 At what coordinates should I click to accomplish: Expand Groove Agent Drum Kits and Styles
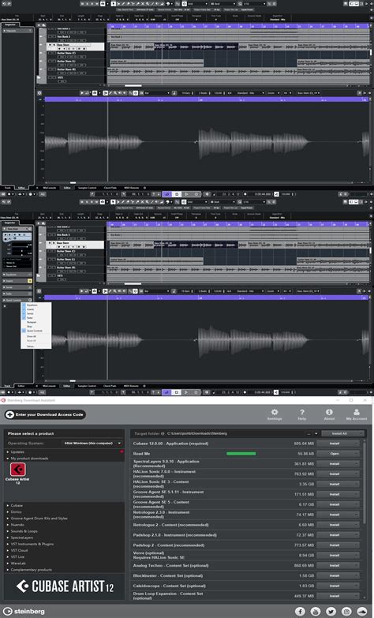[x=7, y=519]
